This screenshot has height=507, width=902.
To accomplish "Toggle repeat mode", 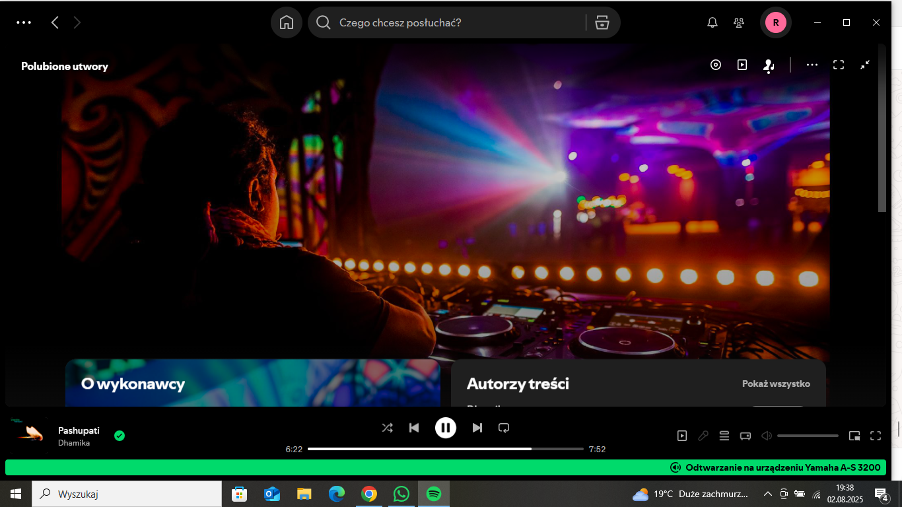I will (504, 428).
